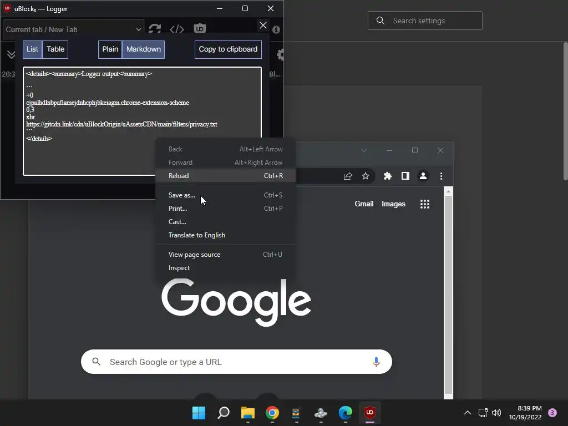Screen dimensions: 568x426
Task: Collapse logger entries using double chevron icon
Action: (11, 54)
